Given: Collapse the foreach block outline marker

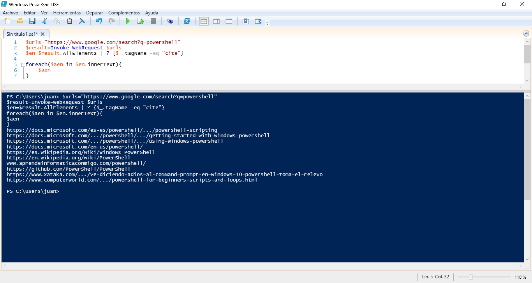Looking at the screenshot, I should click(x=23, y=65).
